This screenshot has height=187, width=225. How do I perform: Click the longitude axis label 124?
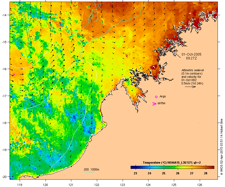pos(148,185)
